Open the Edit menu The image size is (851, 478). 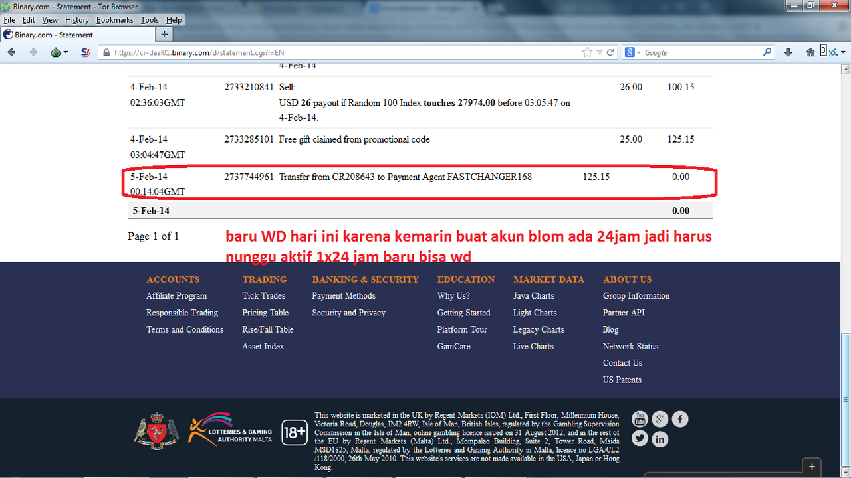point(28,20)
